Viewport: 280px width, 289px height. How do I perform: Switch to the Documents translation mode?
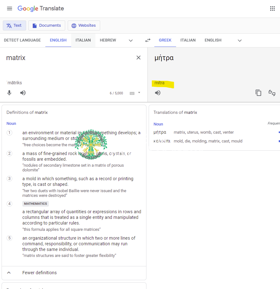47,25
